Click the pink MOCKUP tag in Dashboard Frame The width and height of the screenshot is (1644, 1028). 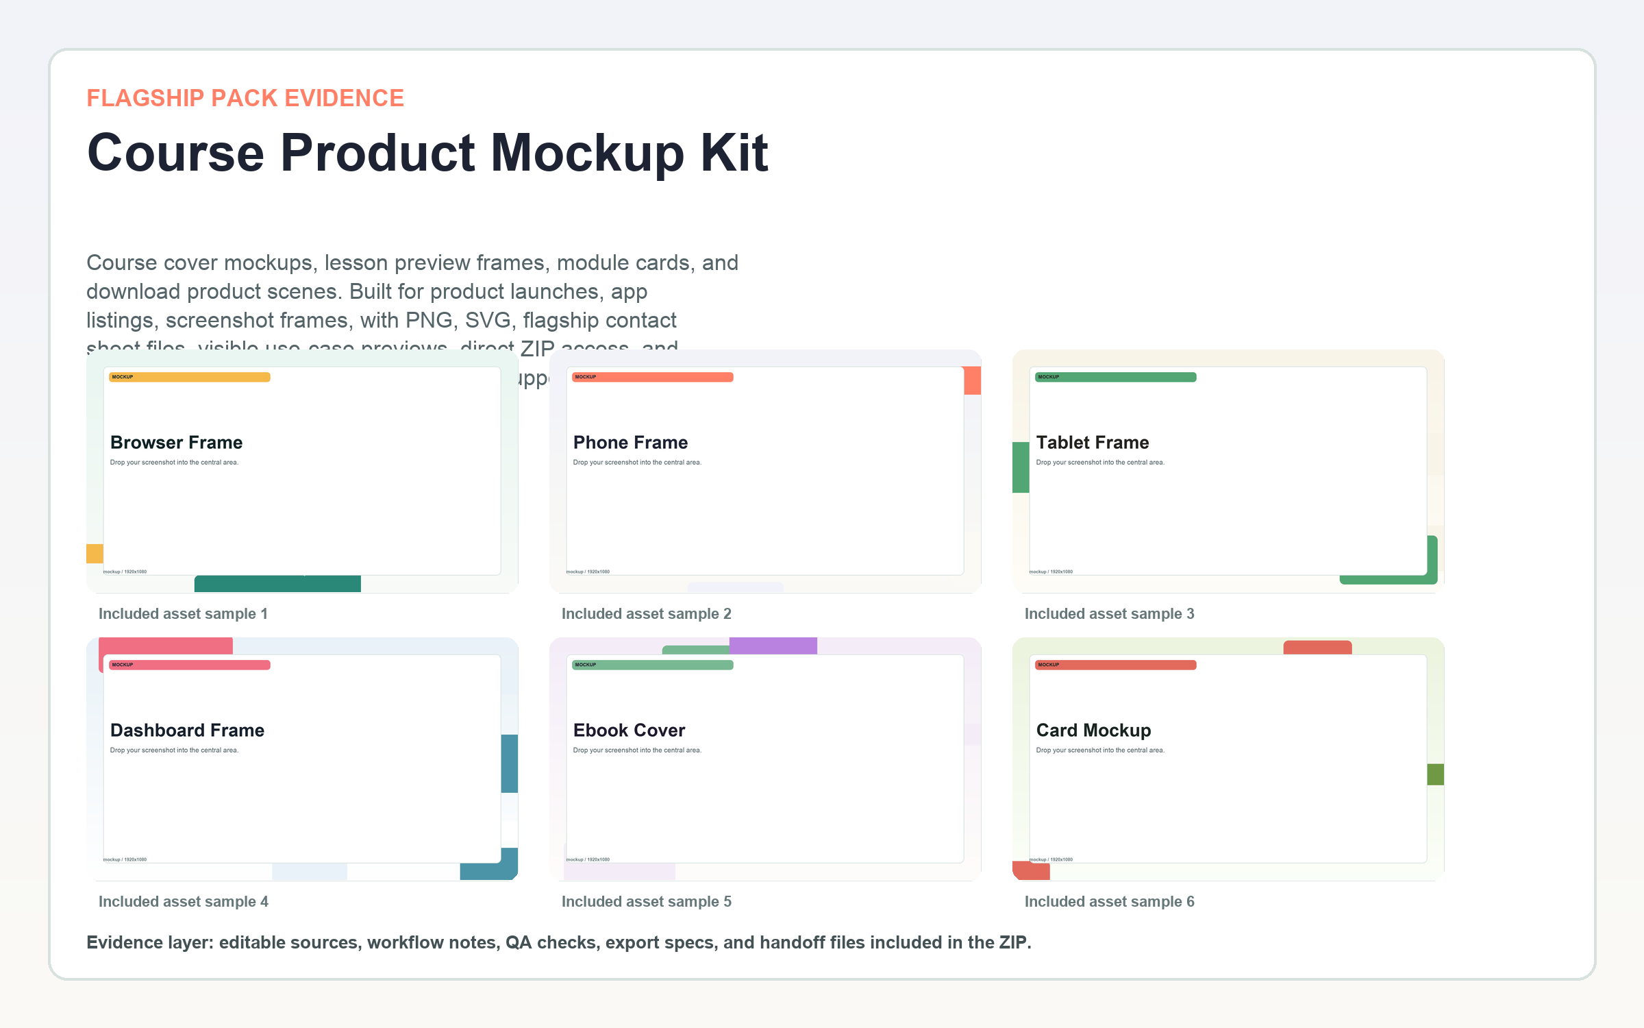click(190, 665)
